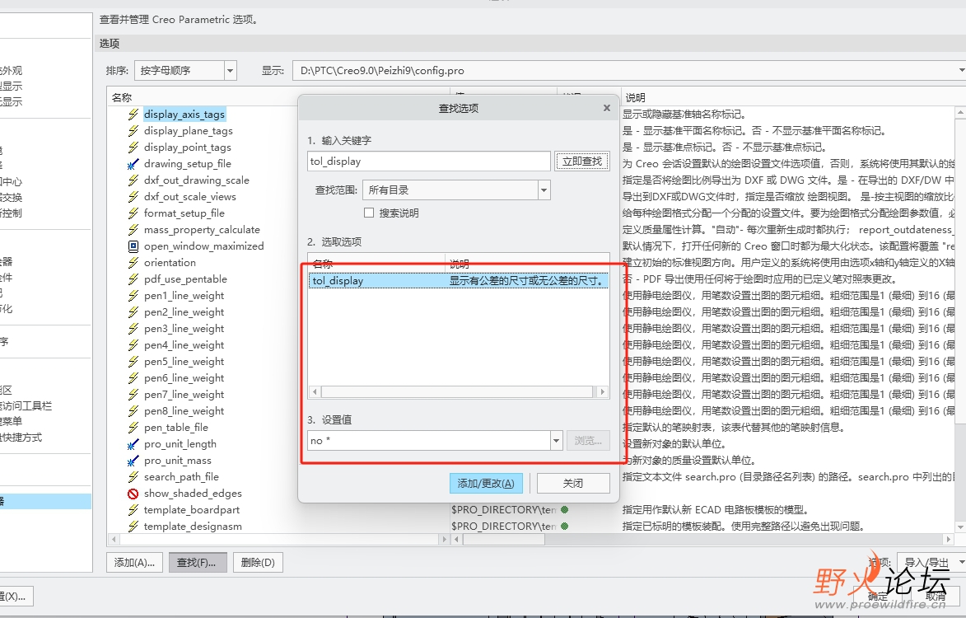Select the format_setup_file option
966x618 pixels.
(184, 213)
